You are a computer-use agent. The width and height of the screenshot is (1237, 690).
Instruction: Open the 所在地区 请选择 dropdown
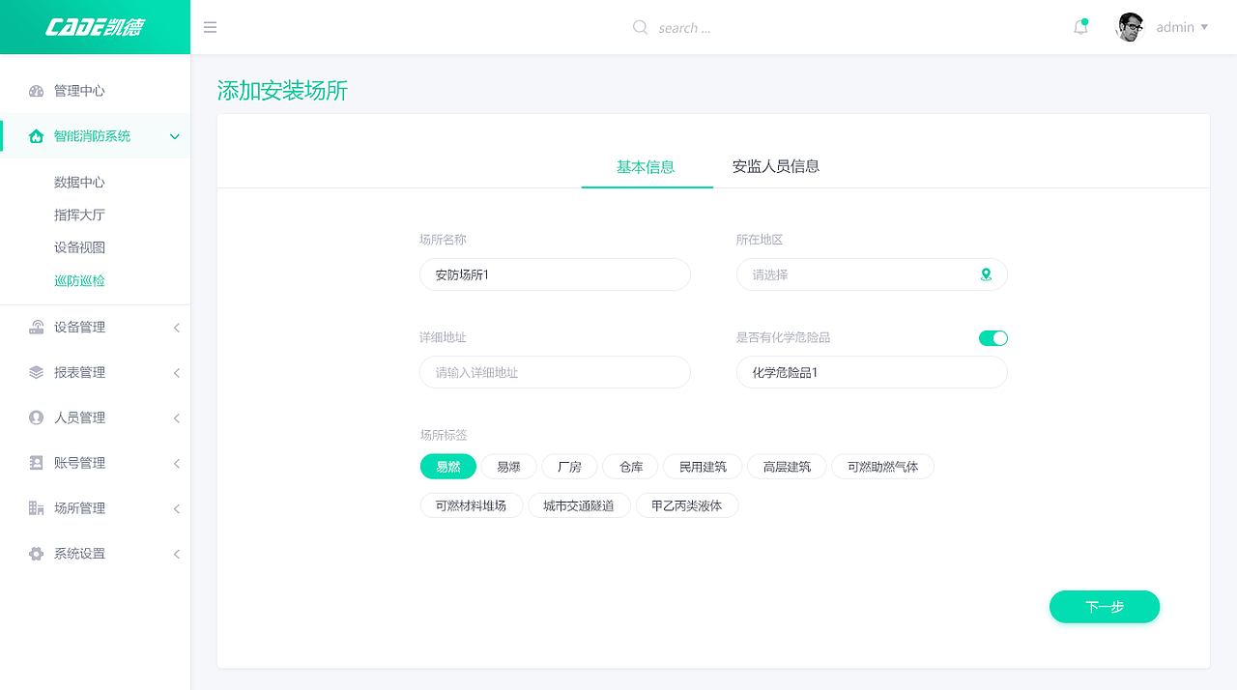tap(872, 274)
